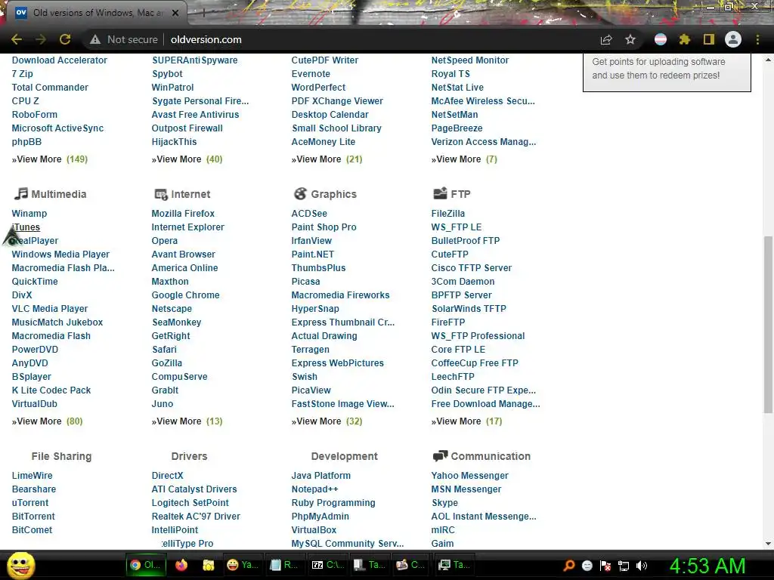Open the smiley face Start button
This screenshot has width=774, height=580.
(x=20, y=565)
